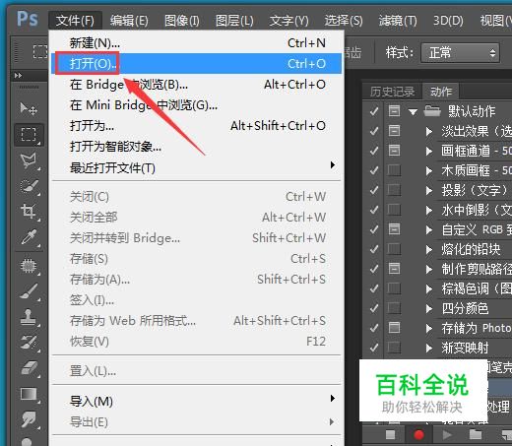This screenshot has height=446, width=512.
Task: Open the 文字(Y) menu
Action: pos(288,21)
